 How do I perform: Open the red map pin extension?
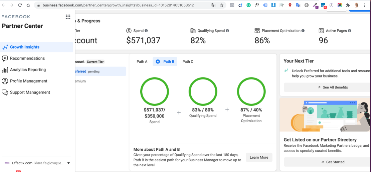click(290, 5)
